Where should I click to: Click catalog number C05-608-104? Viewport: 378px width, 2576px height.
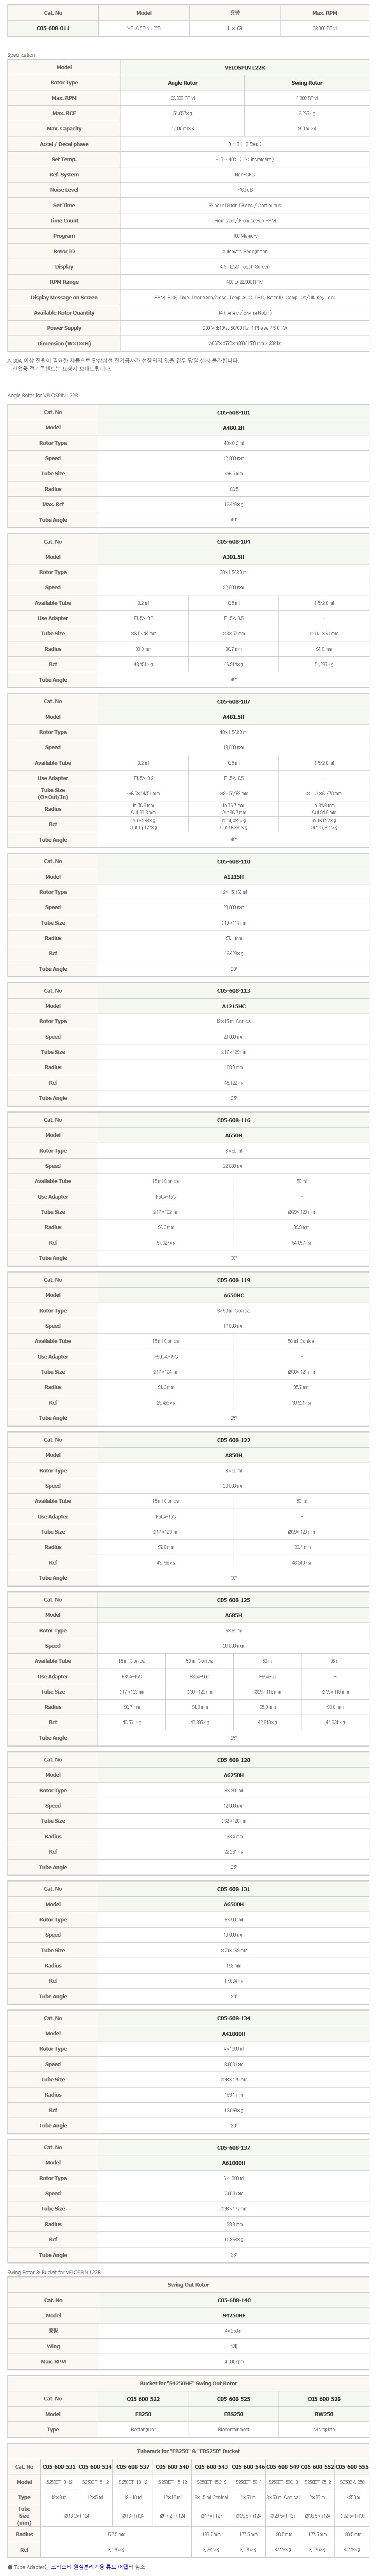233,541
